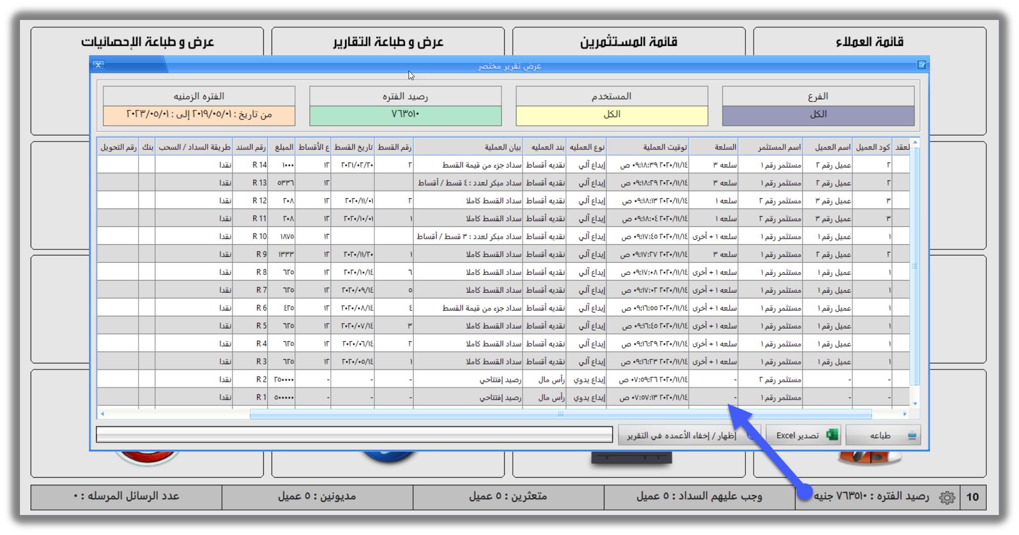Click the orange time period date range field
The width and height of the screenshot is (1019, 535).
pyautogui.click(x=199, y=115)
